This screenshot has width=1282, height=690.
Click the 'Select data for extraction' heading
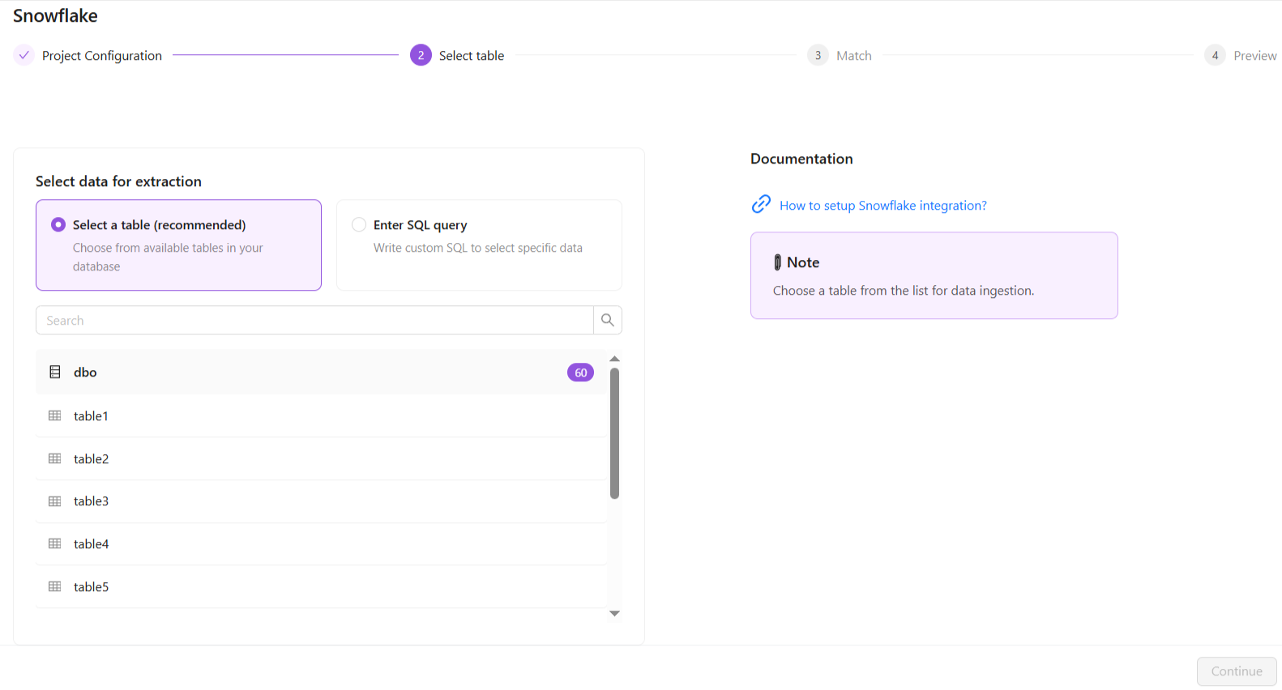(x=118, y=181)
